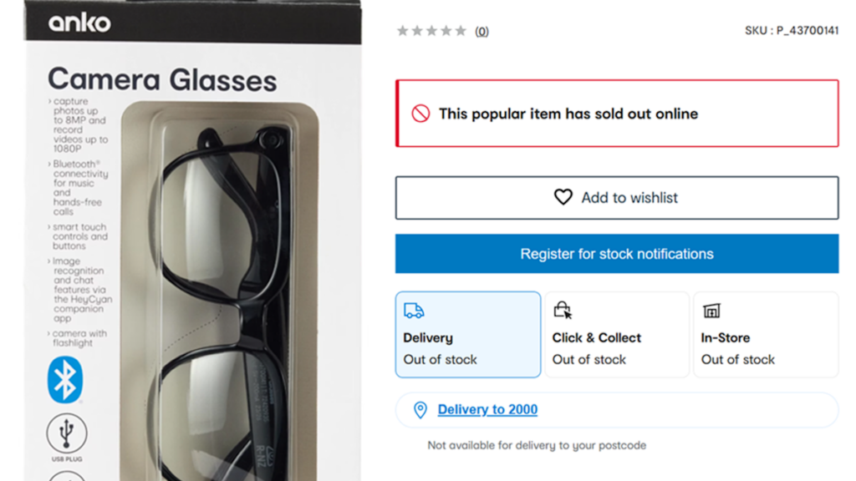Click the In-Store shop icon

pyautogui.click(x=711, y=311)
